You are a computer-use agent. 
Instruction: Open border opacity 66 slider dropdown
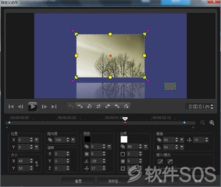point(145,147)
